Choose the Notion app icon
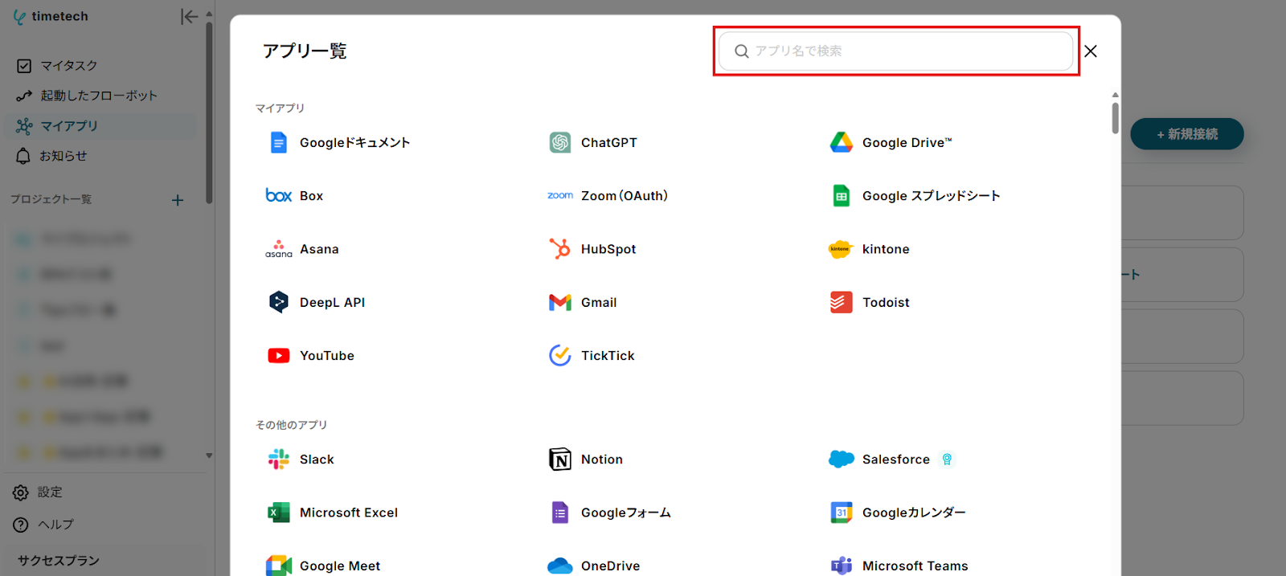 pyautogui.click(x=560, y=460)
